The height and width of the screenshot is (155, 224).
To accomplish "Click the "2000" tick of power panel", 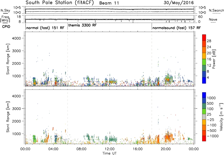I will pyautogui.click(x=16, y=63).
